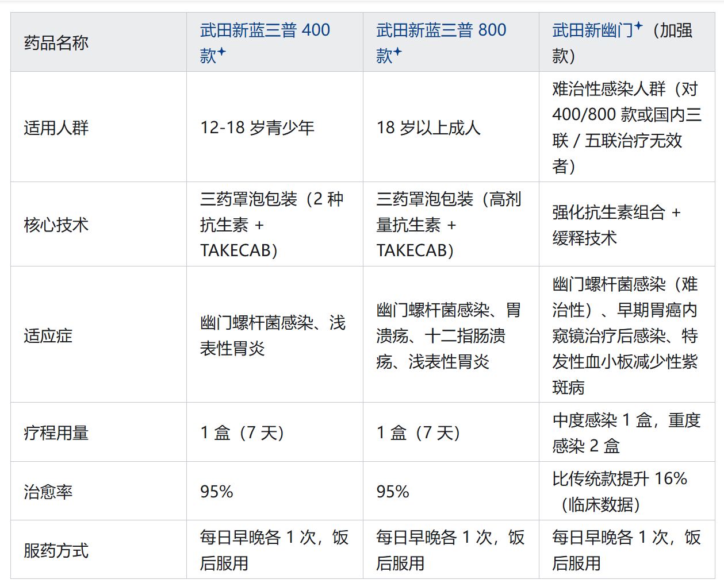This screenshot has width=724, height=587.
Task: Click 95% in the 800 款 column
Action: [x=393, y=492]
